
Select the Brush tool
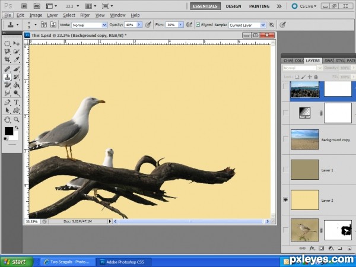coord(17,69)
